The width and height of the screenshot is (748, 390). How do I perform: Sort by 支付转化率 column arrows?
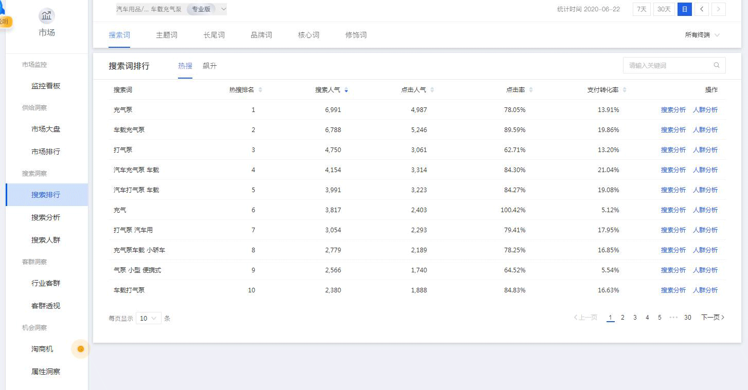[x=625, y=90]
